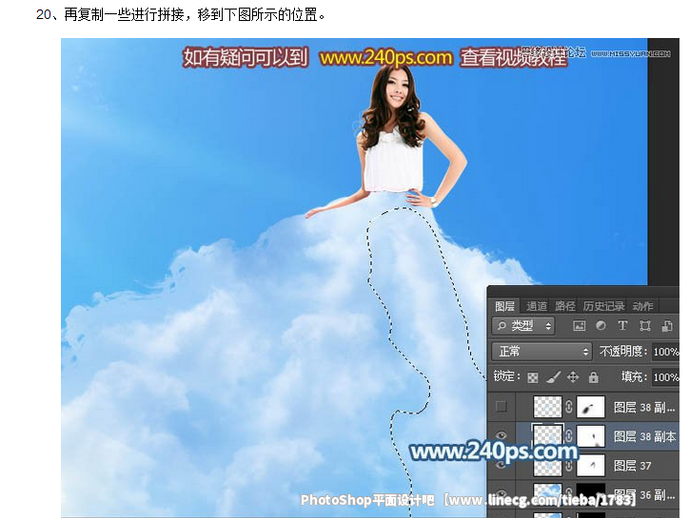Switch to the 历史记录 tab

(603, 306)
